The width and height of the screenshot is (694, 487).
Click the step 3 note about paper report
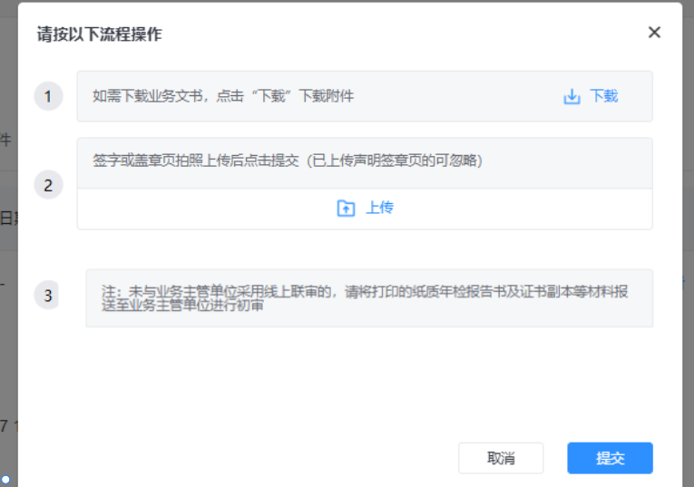pyautogui.click(x=369, y=297)
